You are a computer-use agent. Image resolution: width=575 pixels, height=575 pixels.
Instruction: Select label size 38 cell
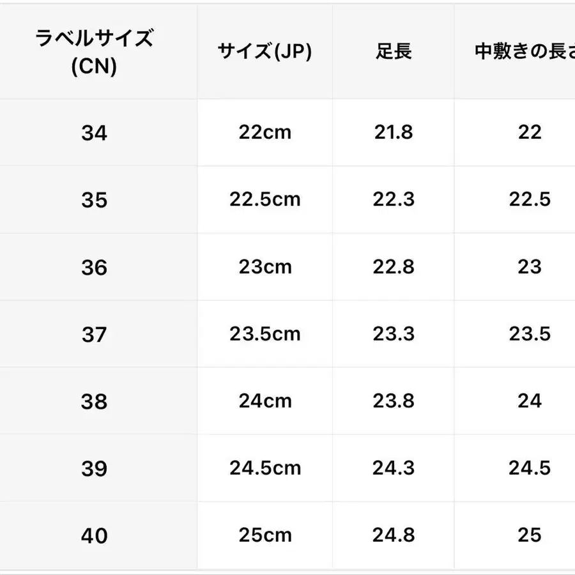(94, 401)
